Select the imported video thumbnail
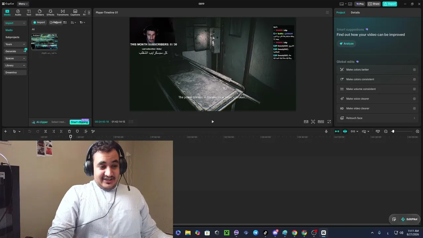The image size is (423, 238). (44, 42)
